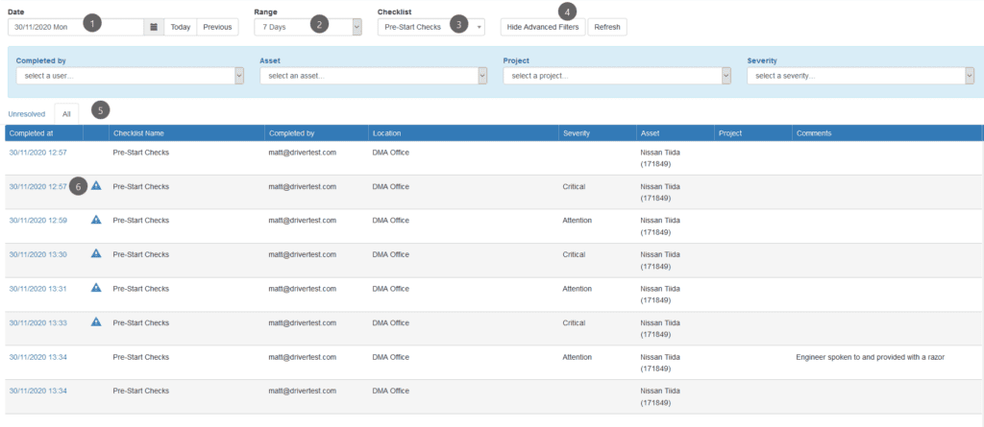Expand the Asset selector dropdown
Screen dimensions: 984x427
pos(374,76)
